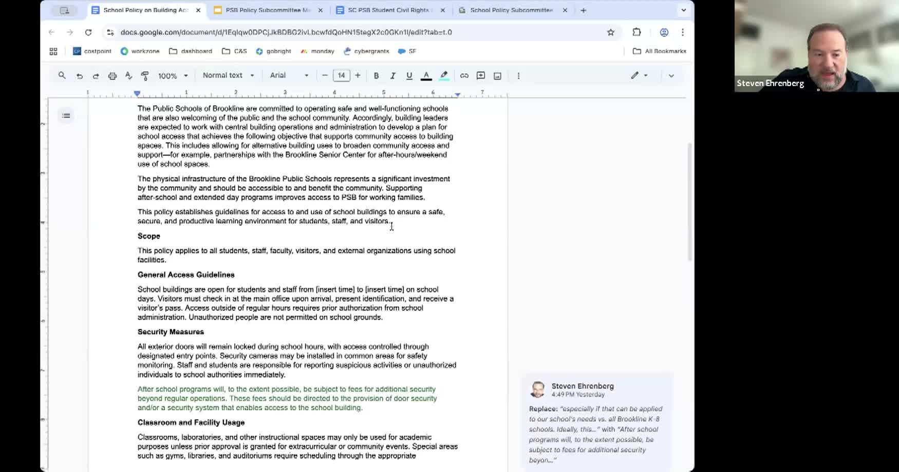Close the School Policy Subcommittee tab
The height and width of the screenshot is (472, 899).
coord(565,10)
